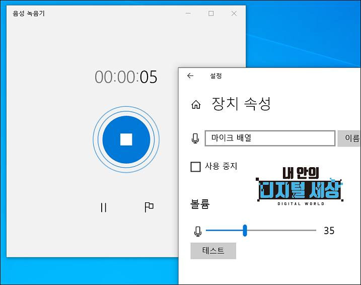
Task: Click the 00:00:05 recording timer
Action: click(126, 77)
